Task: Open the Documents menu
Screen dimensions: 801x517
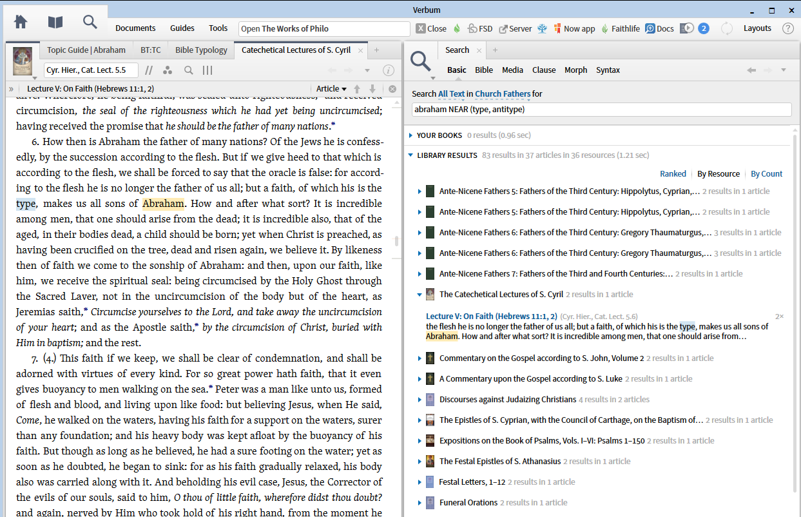Action: click(x=135, y=28)
